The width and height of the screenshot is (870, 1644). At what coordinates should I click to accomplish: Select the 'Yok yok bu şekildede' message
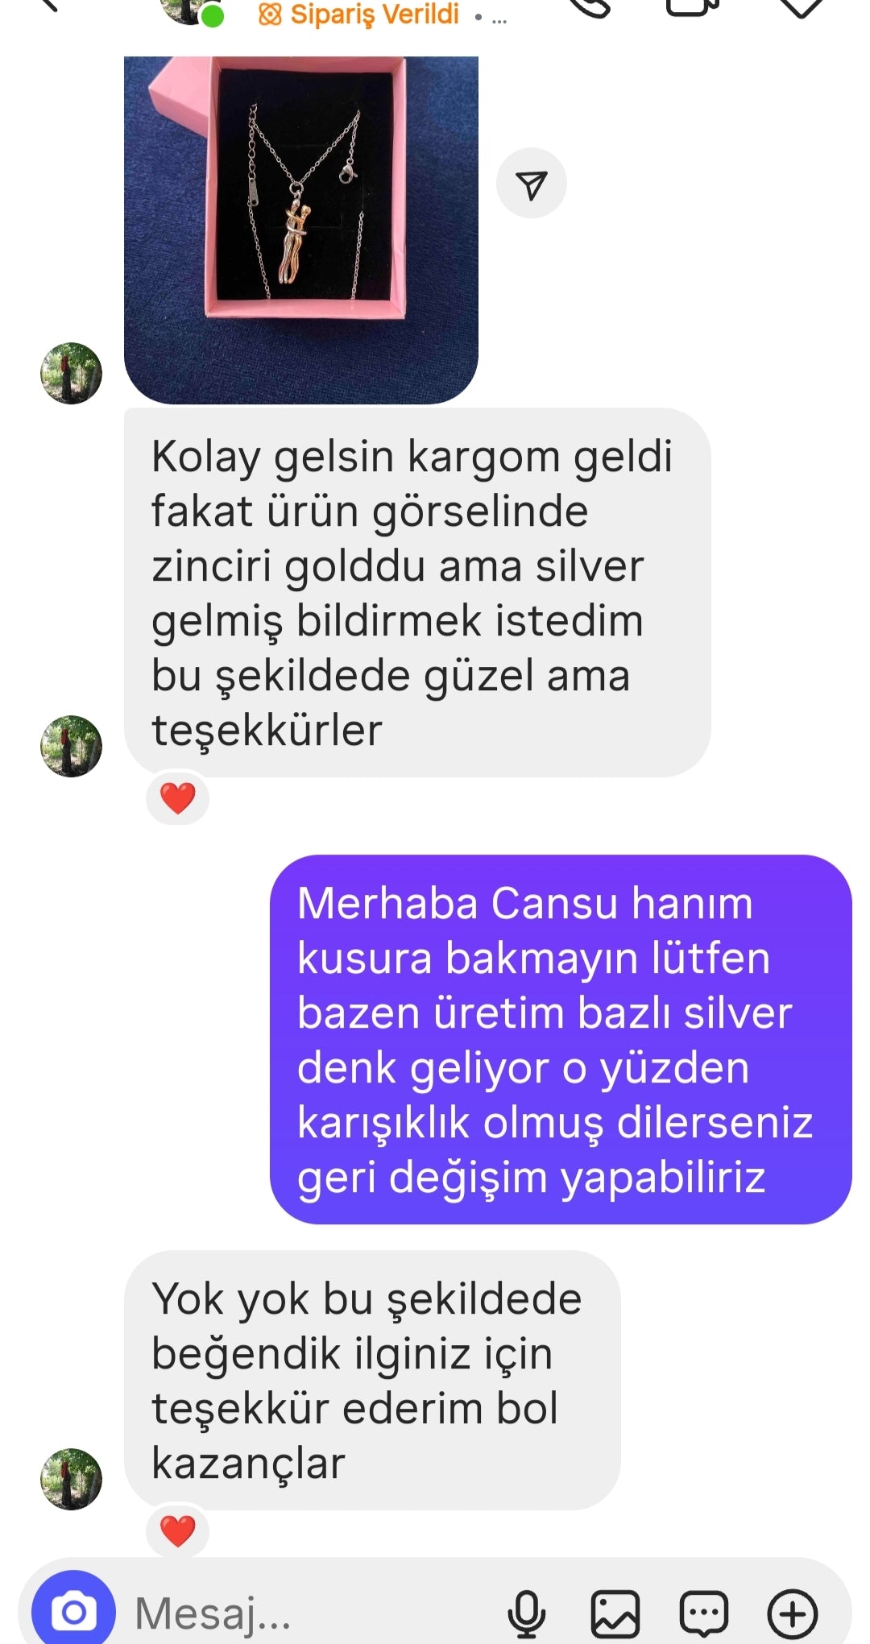[372, 1380]
